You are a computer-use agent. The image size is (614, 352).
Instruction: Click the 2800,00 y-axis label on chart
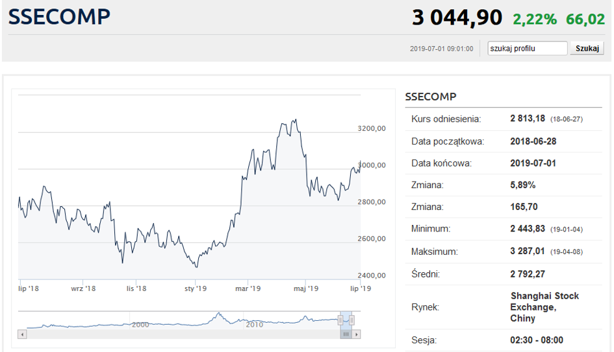point(371,202)
